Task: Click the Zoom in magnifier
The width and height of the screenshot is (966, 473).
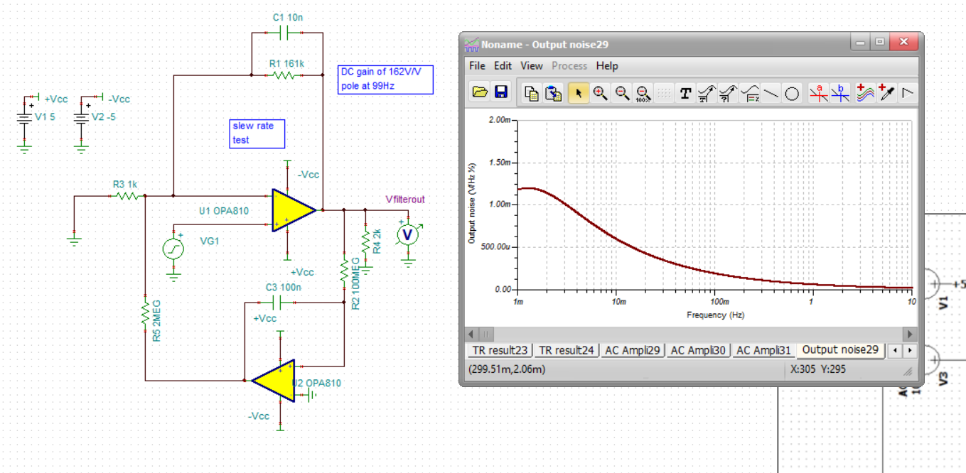Action: coord(601,93)
